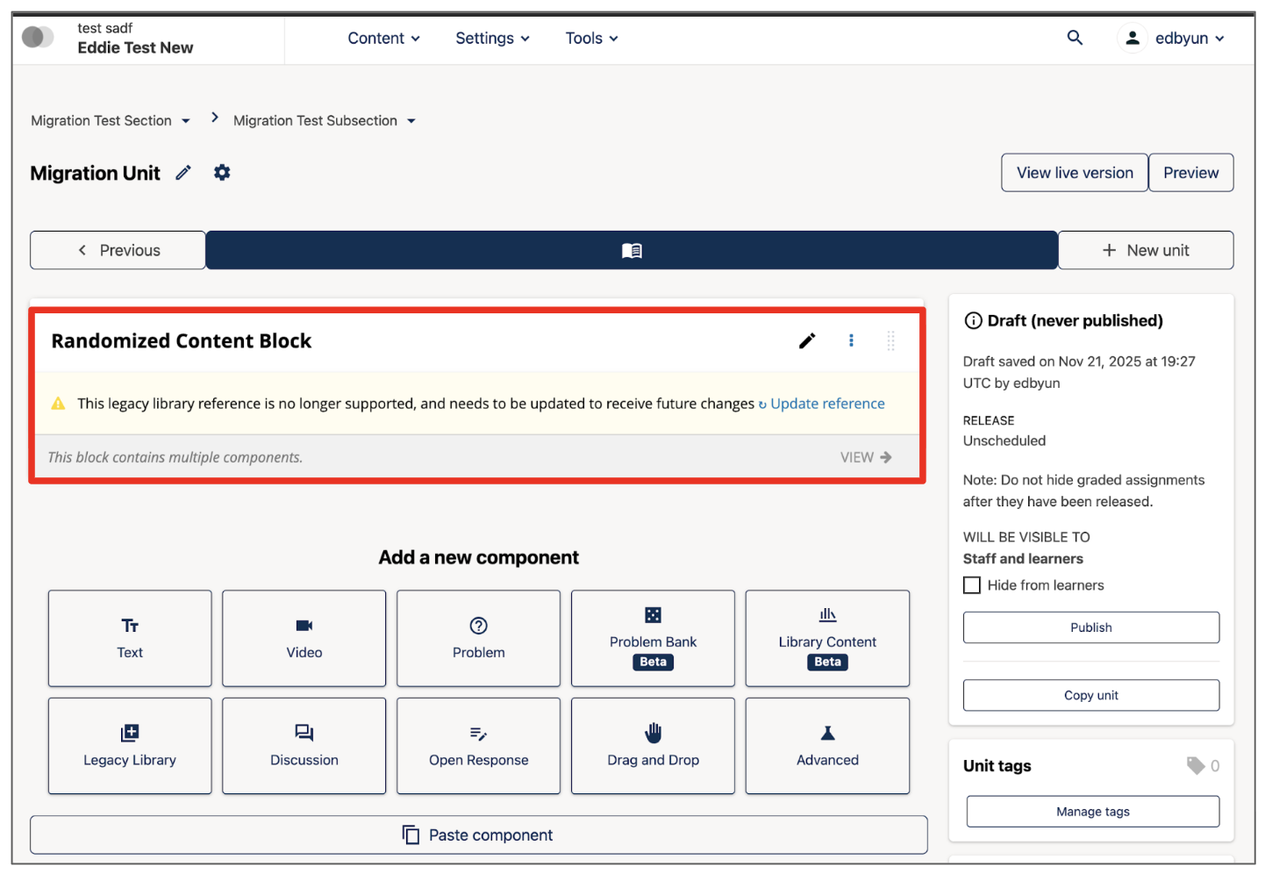Image resolution: width=1279 pixels, height=881 pixels.
Task: Add a Problem Bank component
Action: pyautogui.click(x=653, y=638)
